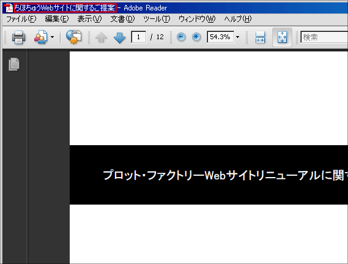Open the 編集(E) menu
This screenshot has width=348, height=264.
pos(57,19)
